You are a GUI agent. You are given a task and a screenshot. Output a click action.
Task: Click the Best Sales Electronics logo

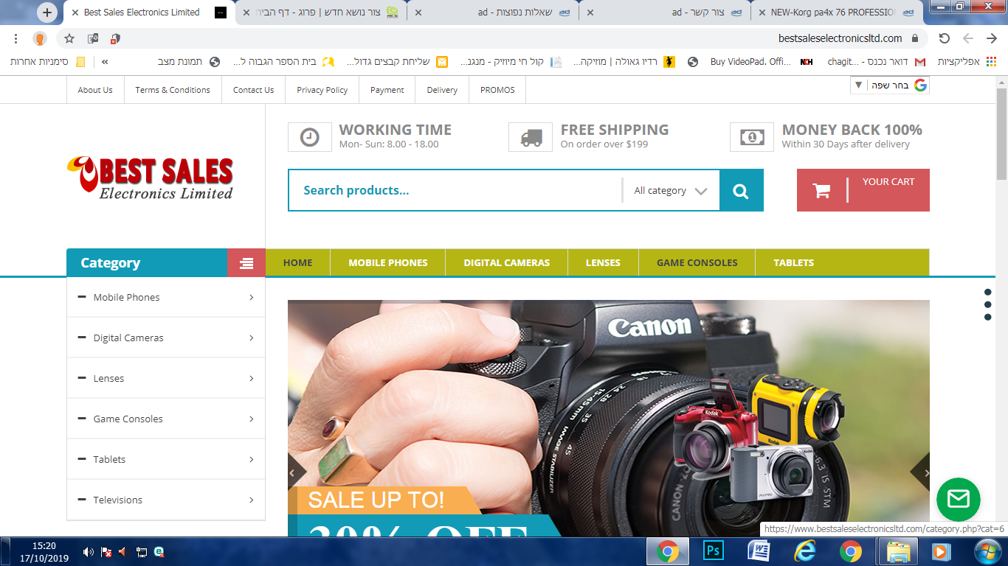point(150,178)
